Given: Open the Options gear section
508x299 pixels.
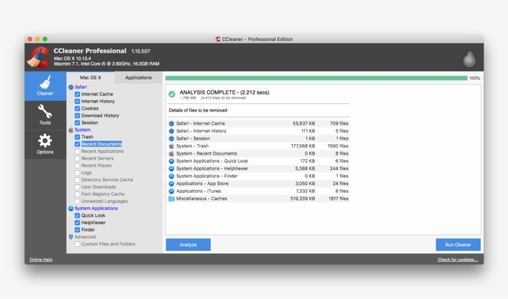Looking at the screenshot, I should (45, 144).
